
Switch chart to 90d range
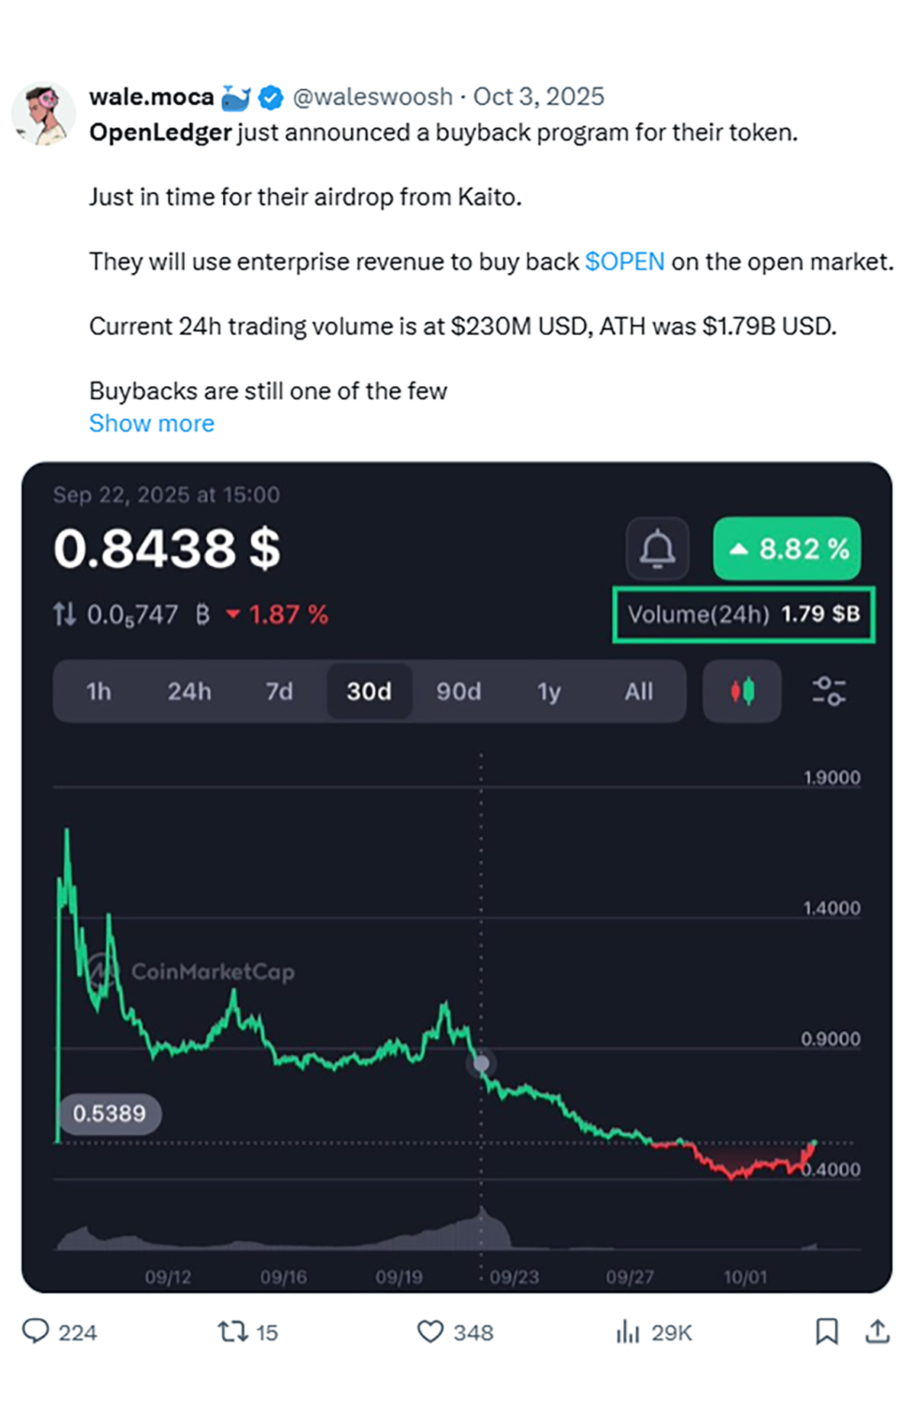pos(459,691)
